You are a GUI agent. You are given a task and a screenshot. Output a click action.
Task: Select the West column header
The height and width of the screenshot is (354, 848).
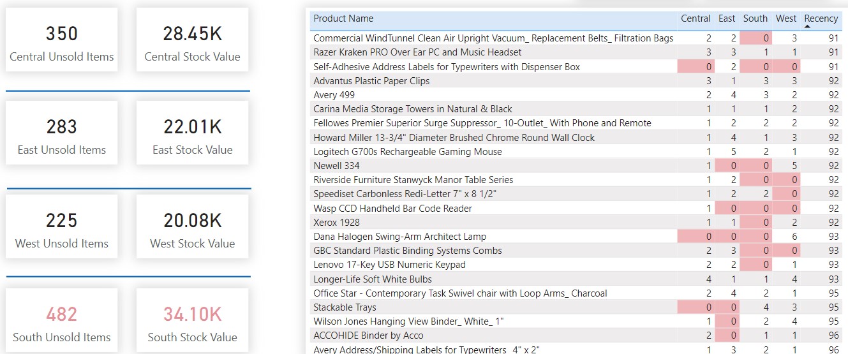pyautogui.click(x=786, y=18)
